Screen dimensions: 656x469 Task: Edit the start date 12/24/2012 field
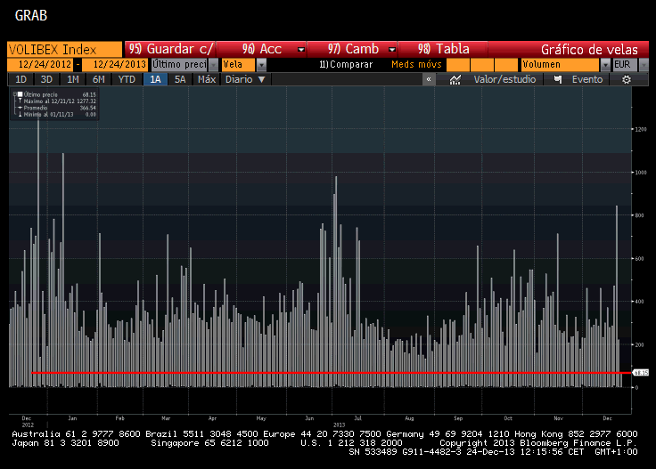41,65
